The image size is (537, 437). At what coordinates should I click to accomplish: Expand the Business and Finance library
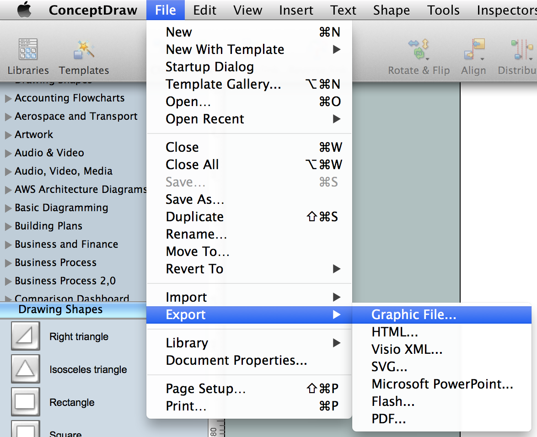[x=8, y=245]
